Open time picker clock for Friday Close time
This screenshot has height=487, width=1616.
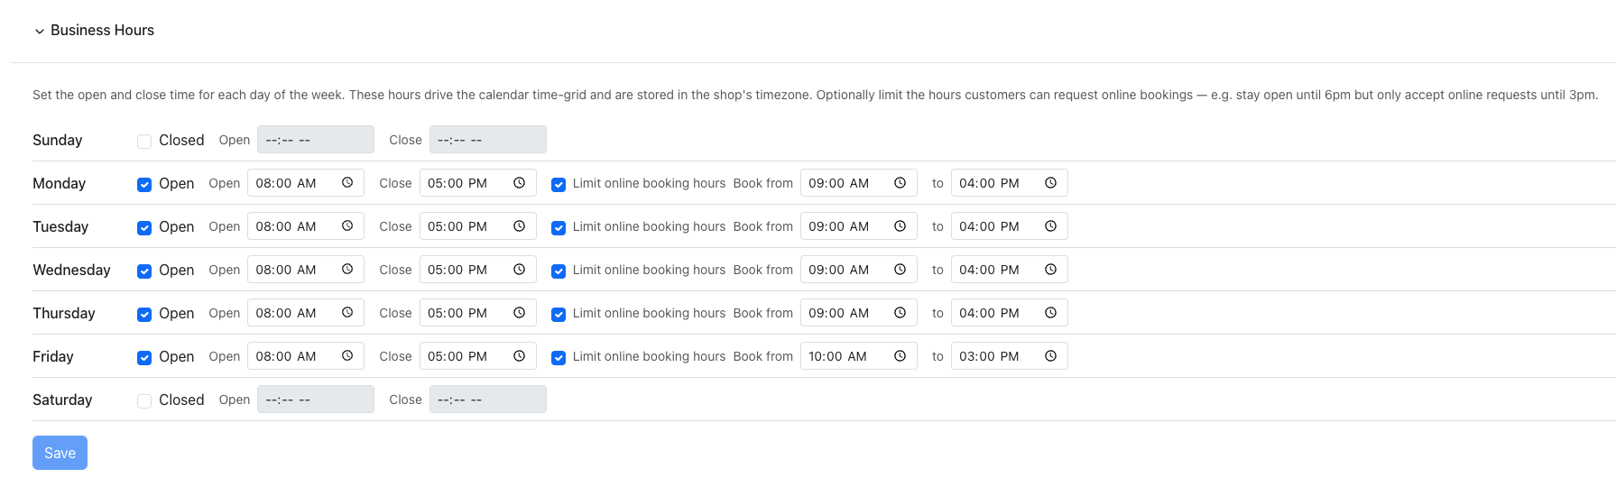pyautogui.click(x=520, y=356)
